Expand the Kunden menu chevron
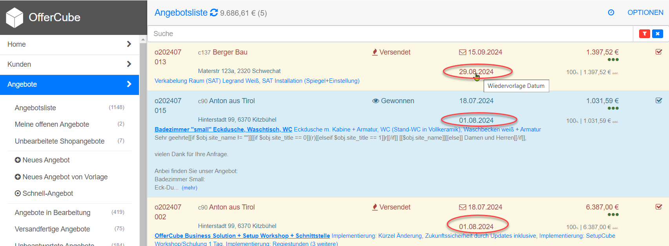Image resolution: width=669 pixels, height=246 pixels. pos(129,64)
